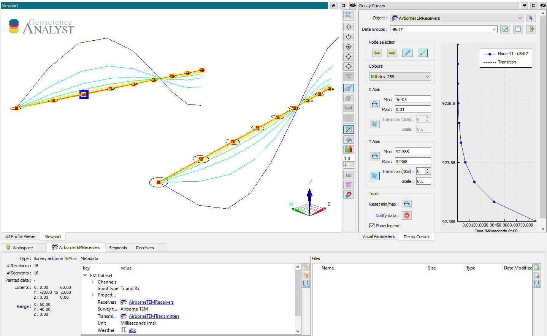Screen dimensions: 547x336
Task: Open the Data Groups dBdt7 dropdown
Action: point(444,29)
